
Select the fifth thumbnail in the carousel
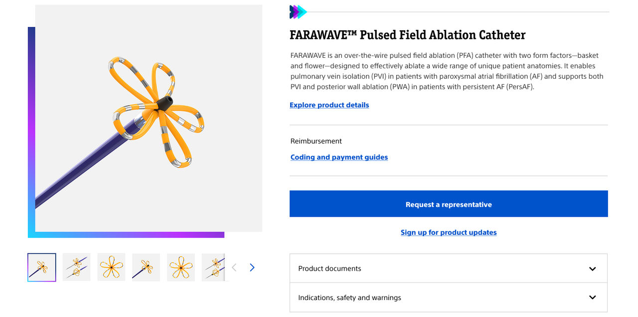[181, 267]
